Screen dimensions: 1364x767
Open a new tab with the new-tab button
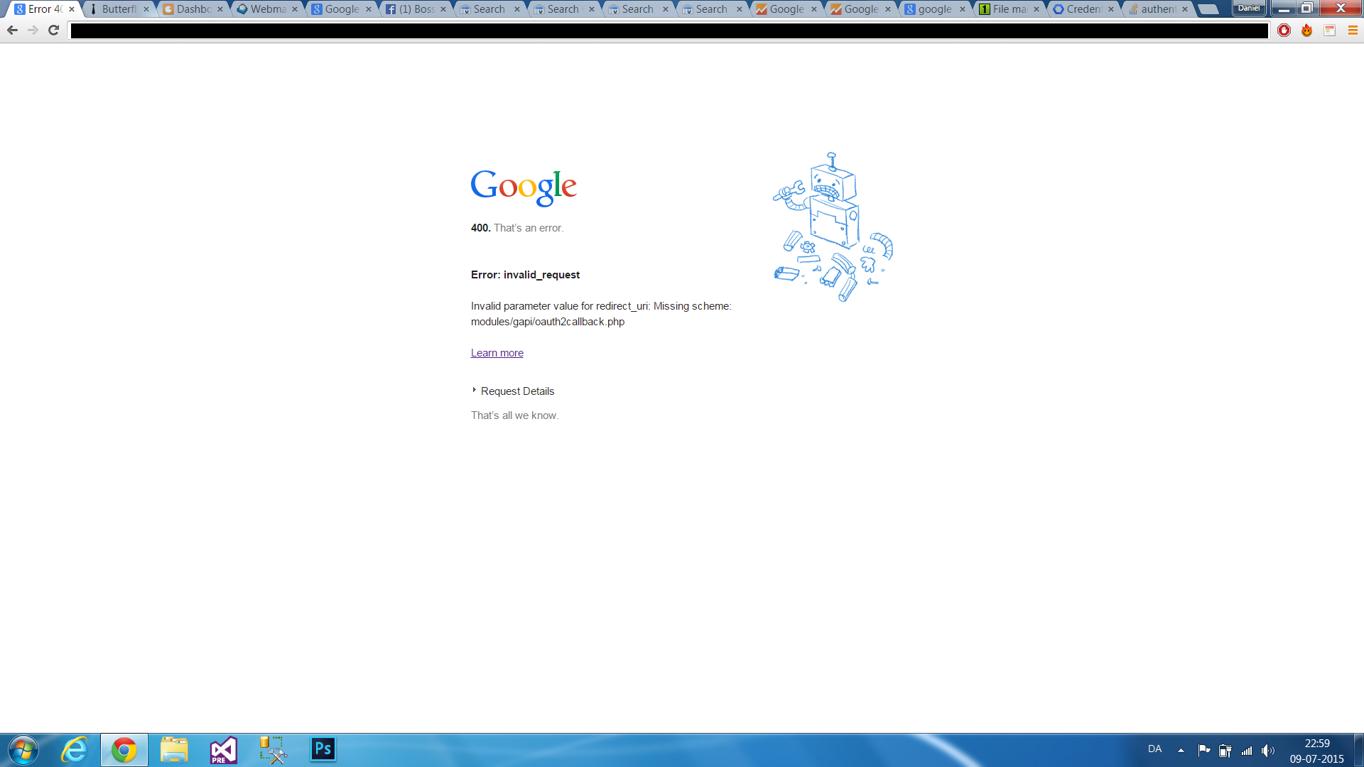pyautogui.click(x=1208, y=9)
